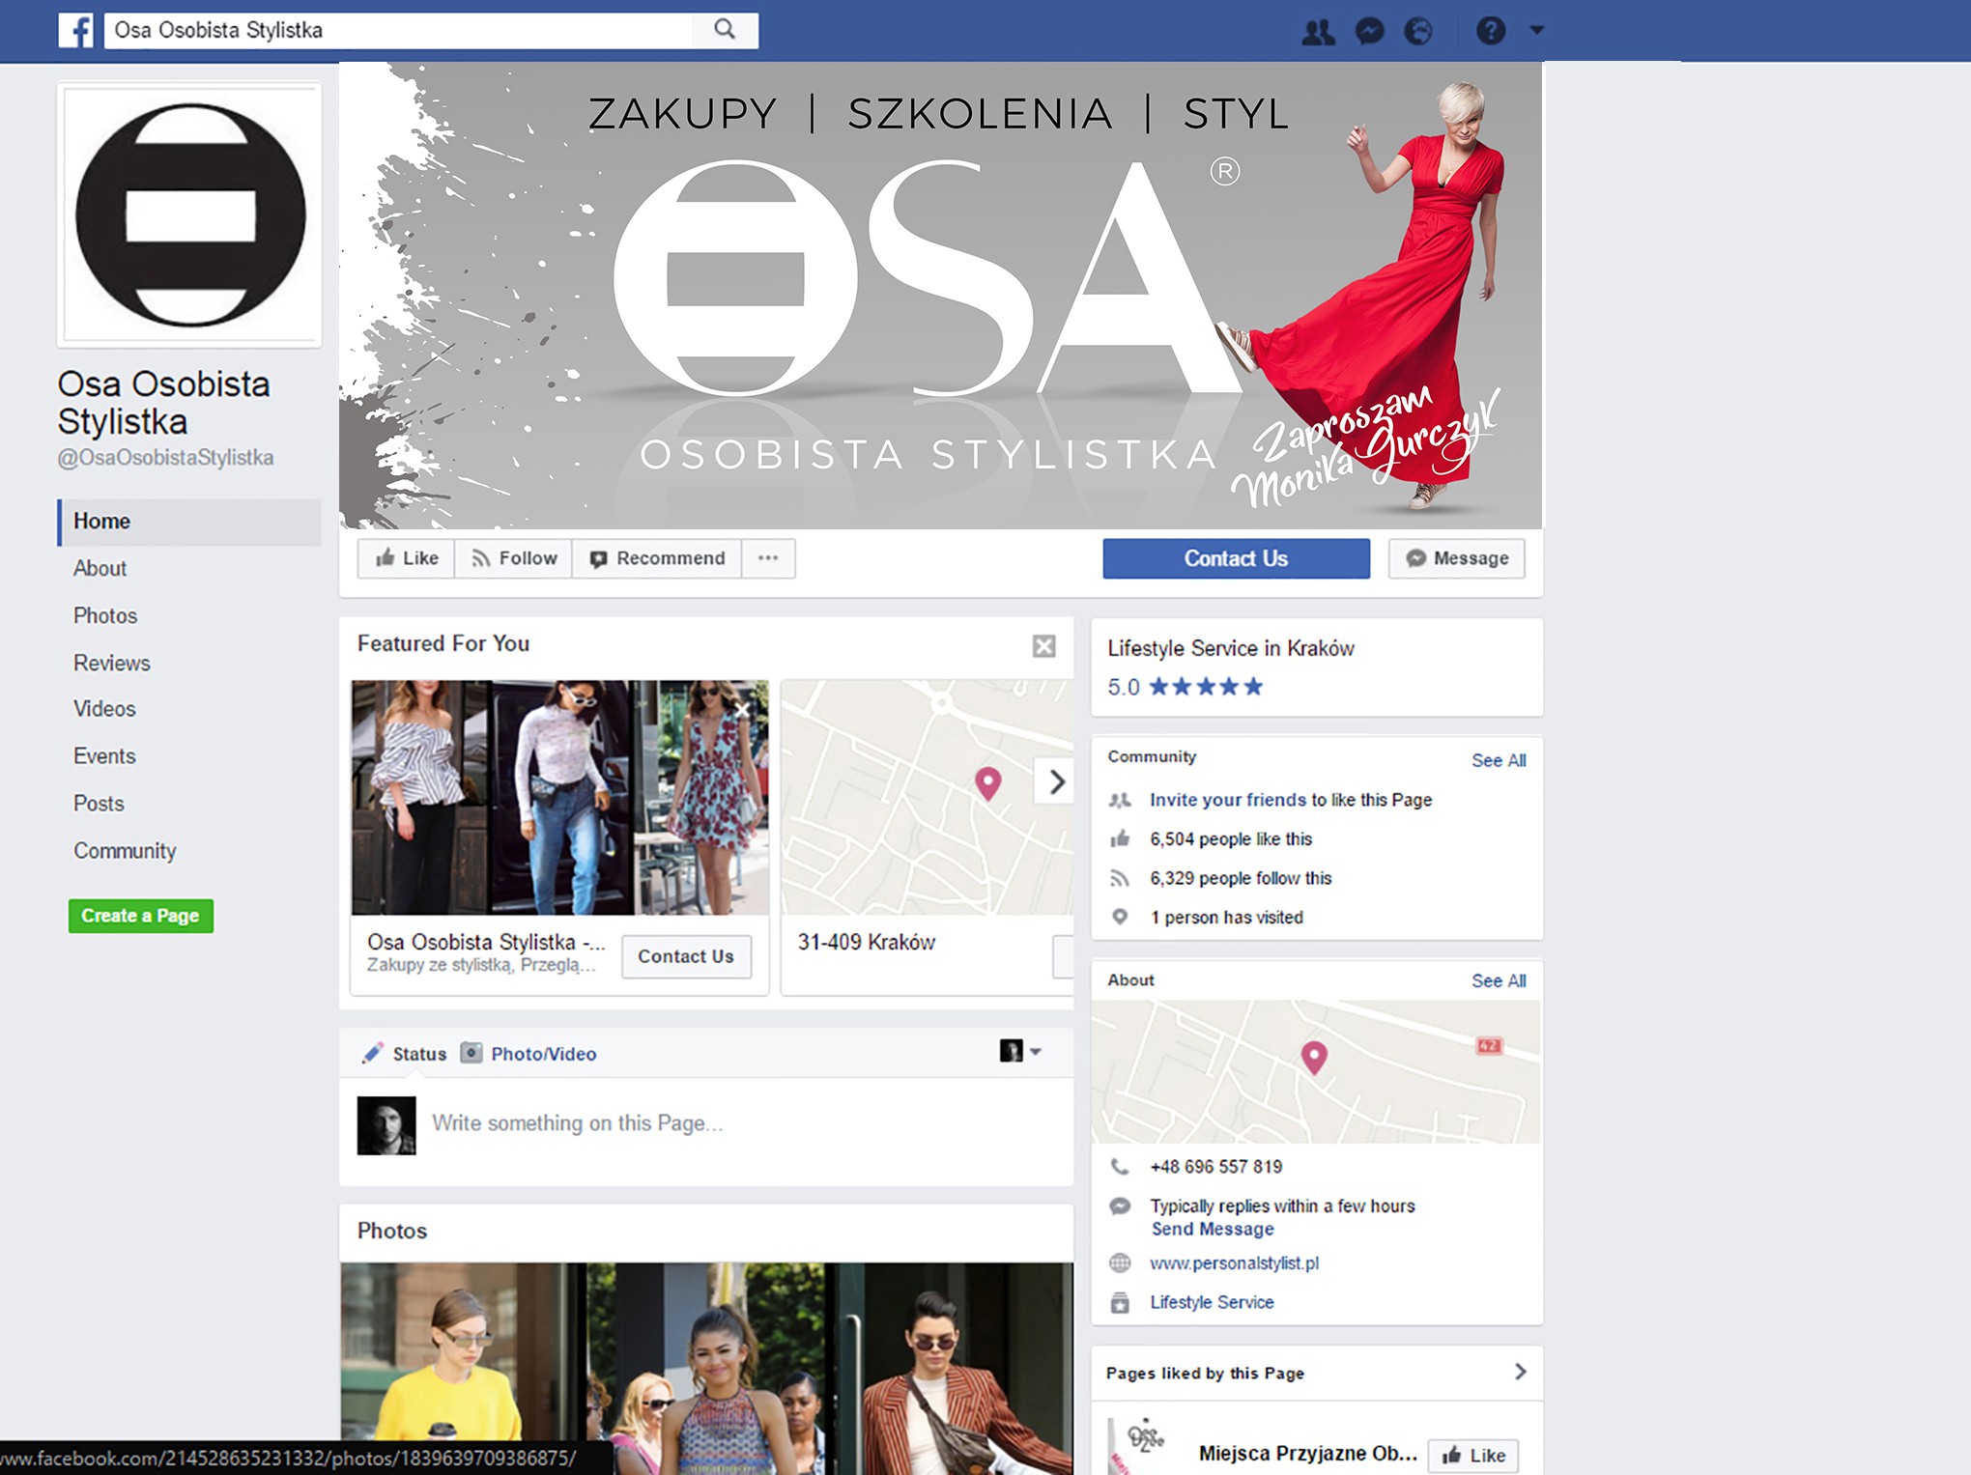The width and height of the screenshot is (1971, 1475).
Task: Switch to the Photo/Video post tab
Action: pyautogui.click(x=543, y=1054)
